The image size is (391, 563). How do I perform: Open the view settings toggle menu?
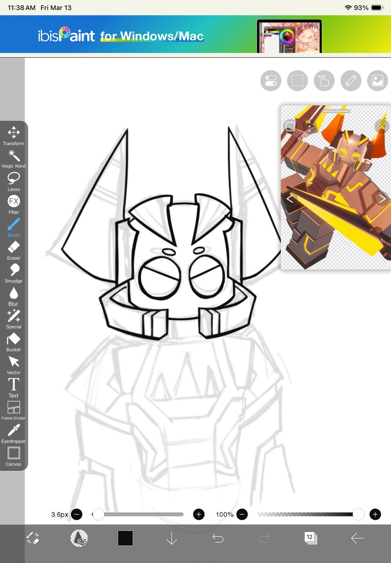pos(271,81)
